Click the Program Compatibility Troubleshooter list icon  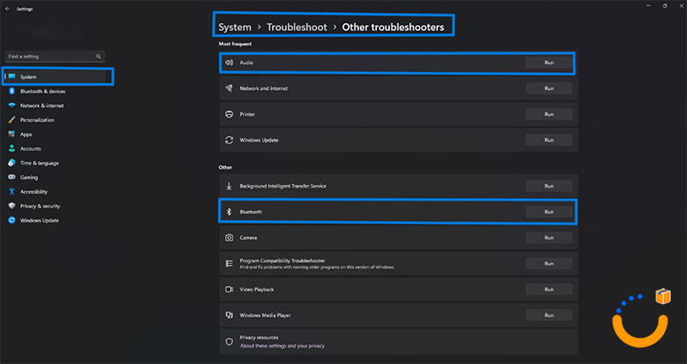229,264
